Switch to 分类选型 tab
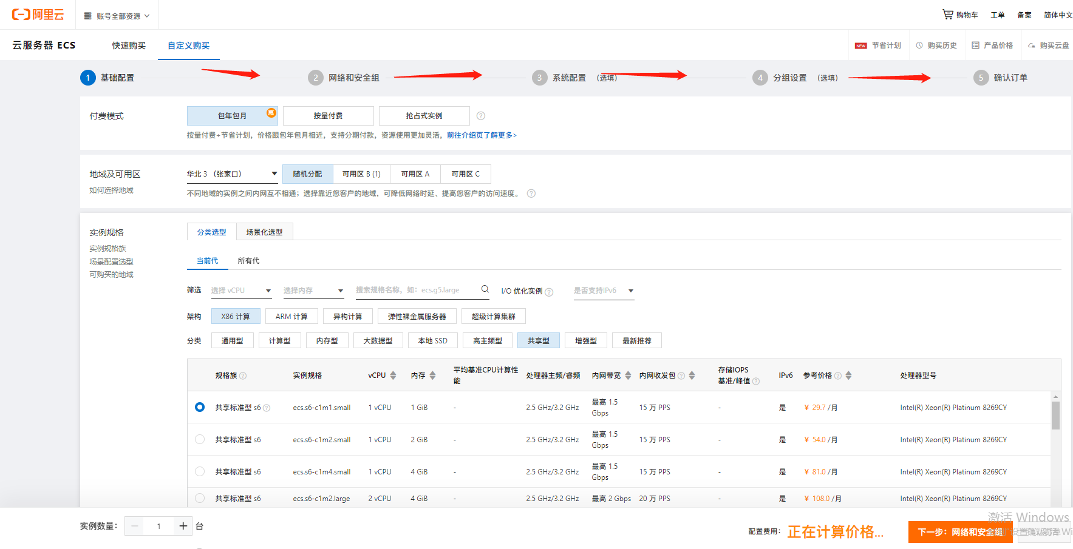Viewport: 1073px width, 549px height. 212,232
